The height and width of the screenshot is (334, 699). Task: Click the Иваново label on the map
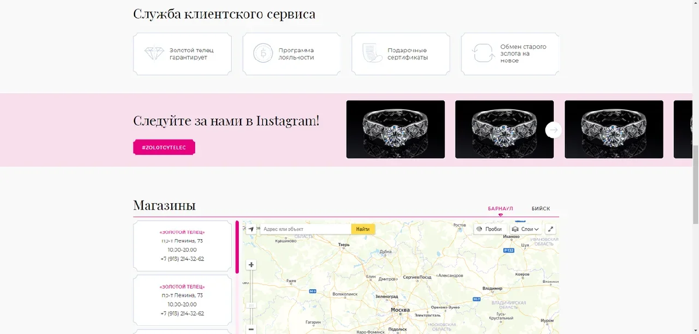(511, 237)
